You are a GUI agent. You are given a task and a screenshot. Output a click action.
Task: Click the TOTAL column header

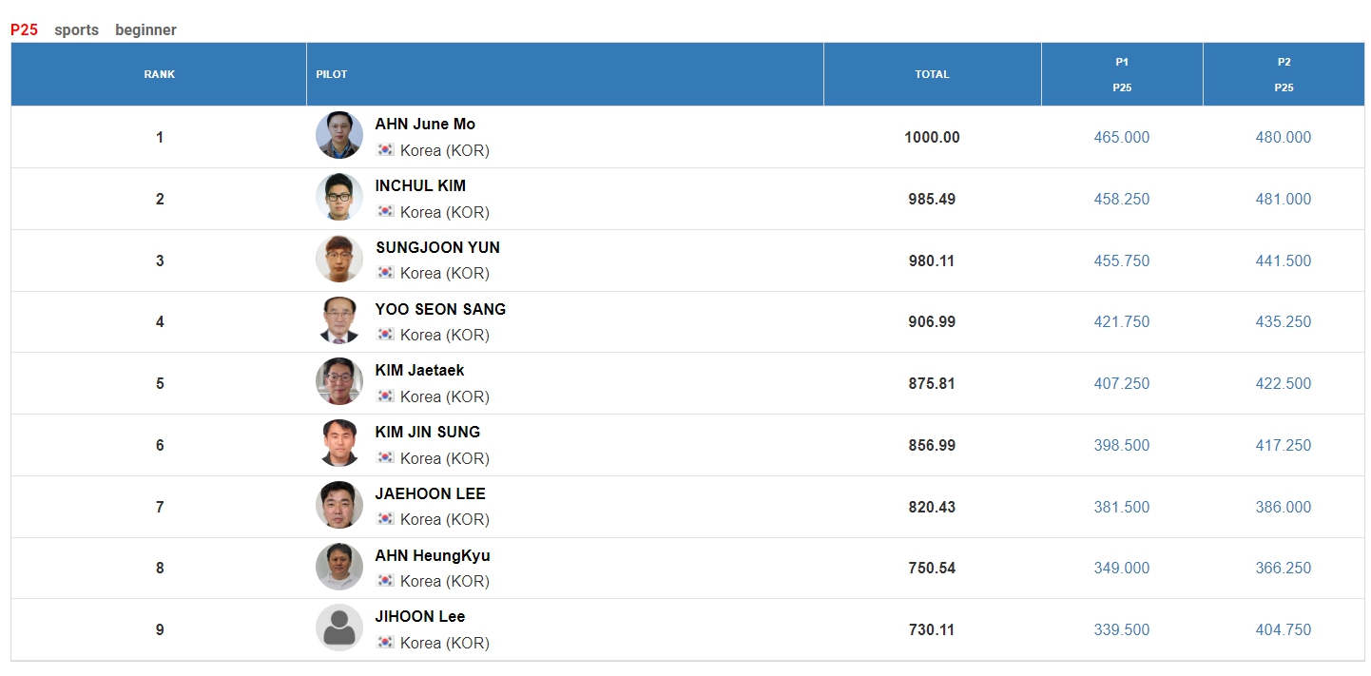click(933, 74)
